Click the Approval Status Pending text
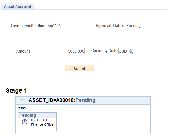174x137 pixels. (133, 26)
